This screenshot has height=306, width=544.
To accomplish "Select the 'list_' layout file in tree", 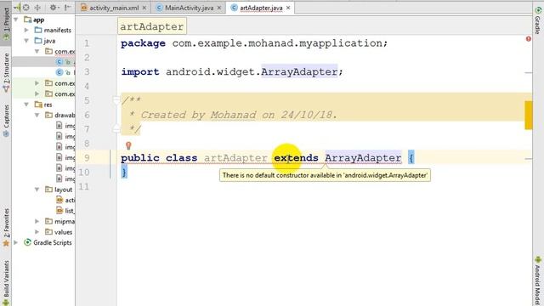I will pos(70,211).
